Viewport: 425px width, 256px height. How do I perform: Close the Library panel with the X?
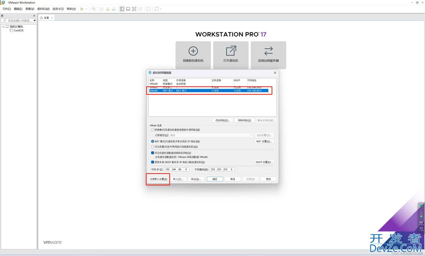pyautogui.click(x=34, y=16)
